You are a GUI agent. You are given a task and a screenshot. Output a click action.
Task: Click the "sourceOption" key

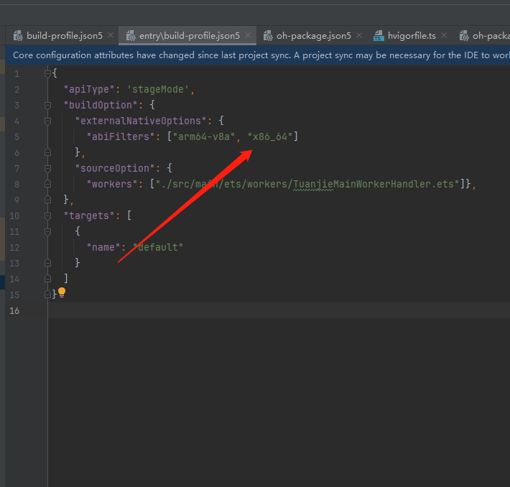pos(115,168)
